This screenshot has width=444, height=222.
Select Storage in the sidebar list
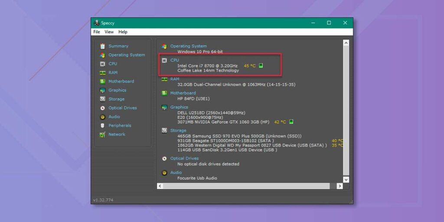point(116,99)
